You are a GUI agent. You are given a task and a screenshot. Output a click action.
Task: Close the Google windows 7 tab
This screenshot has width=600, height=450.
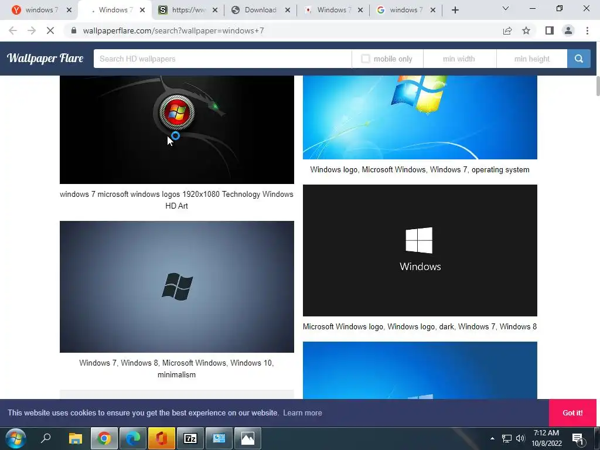tap(433, 10)
